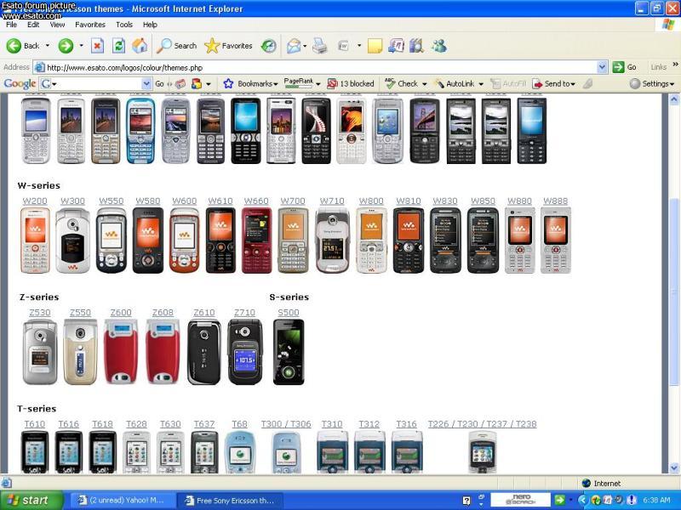This screenshot has width=681, height=510.
Task: Expand the Check dropdown arrow
Action: (424, 84)
